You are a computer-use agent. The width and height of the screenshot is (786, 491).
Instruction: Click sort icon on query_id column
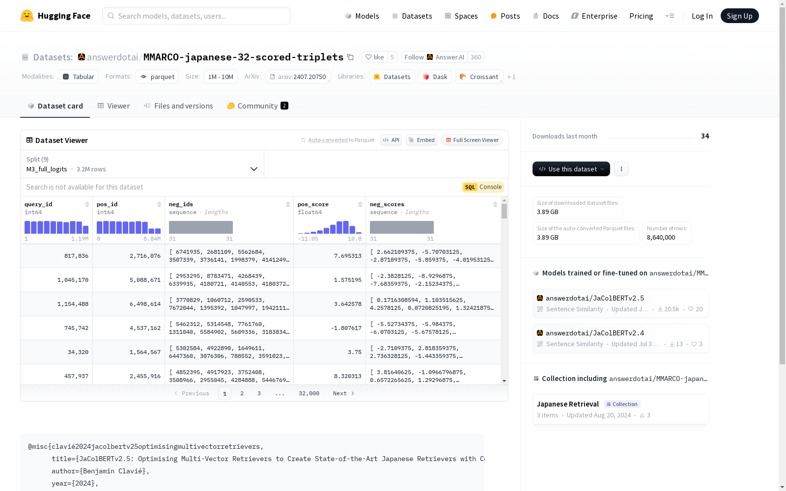87,204
